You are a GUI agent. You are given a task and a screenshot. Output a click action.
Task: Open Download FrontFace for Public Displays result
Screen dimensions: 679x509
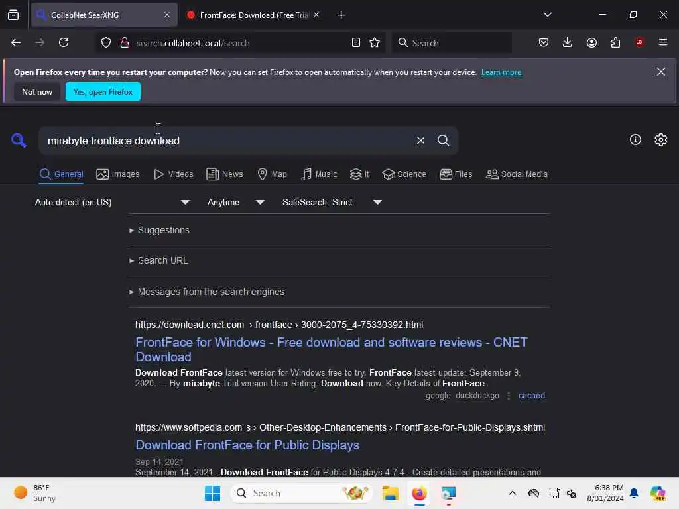(x=247, y=445)
